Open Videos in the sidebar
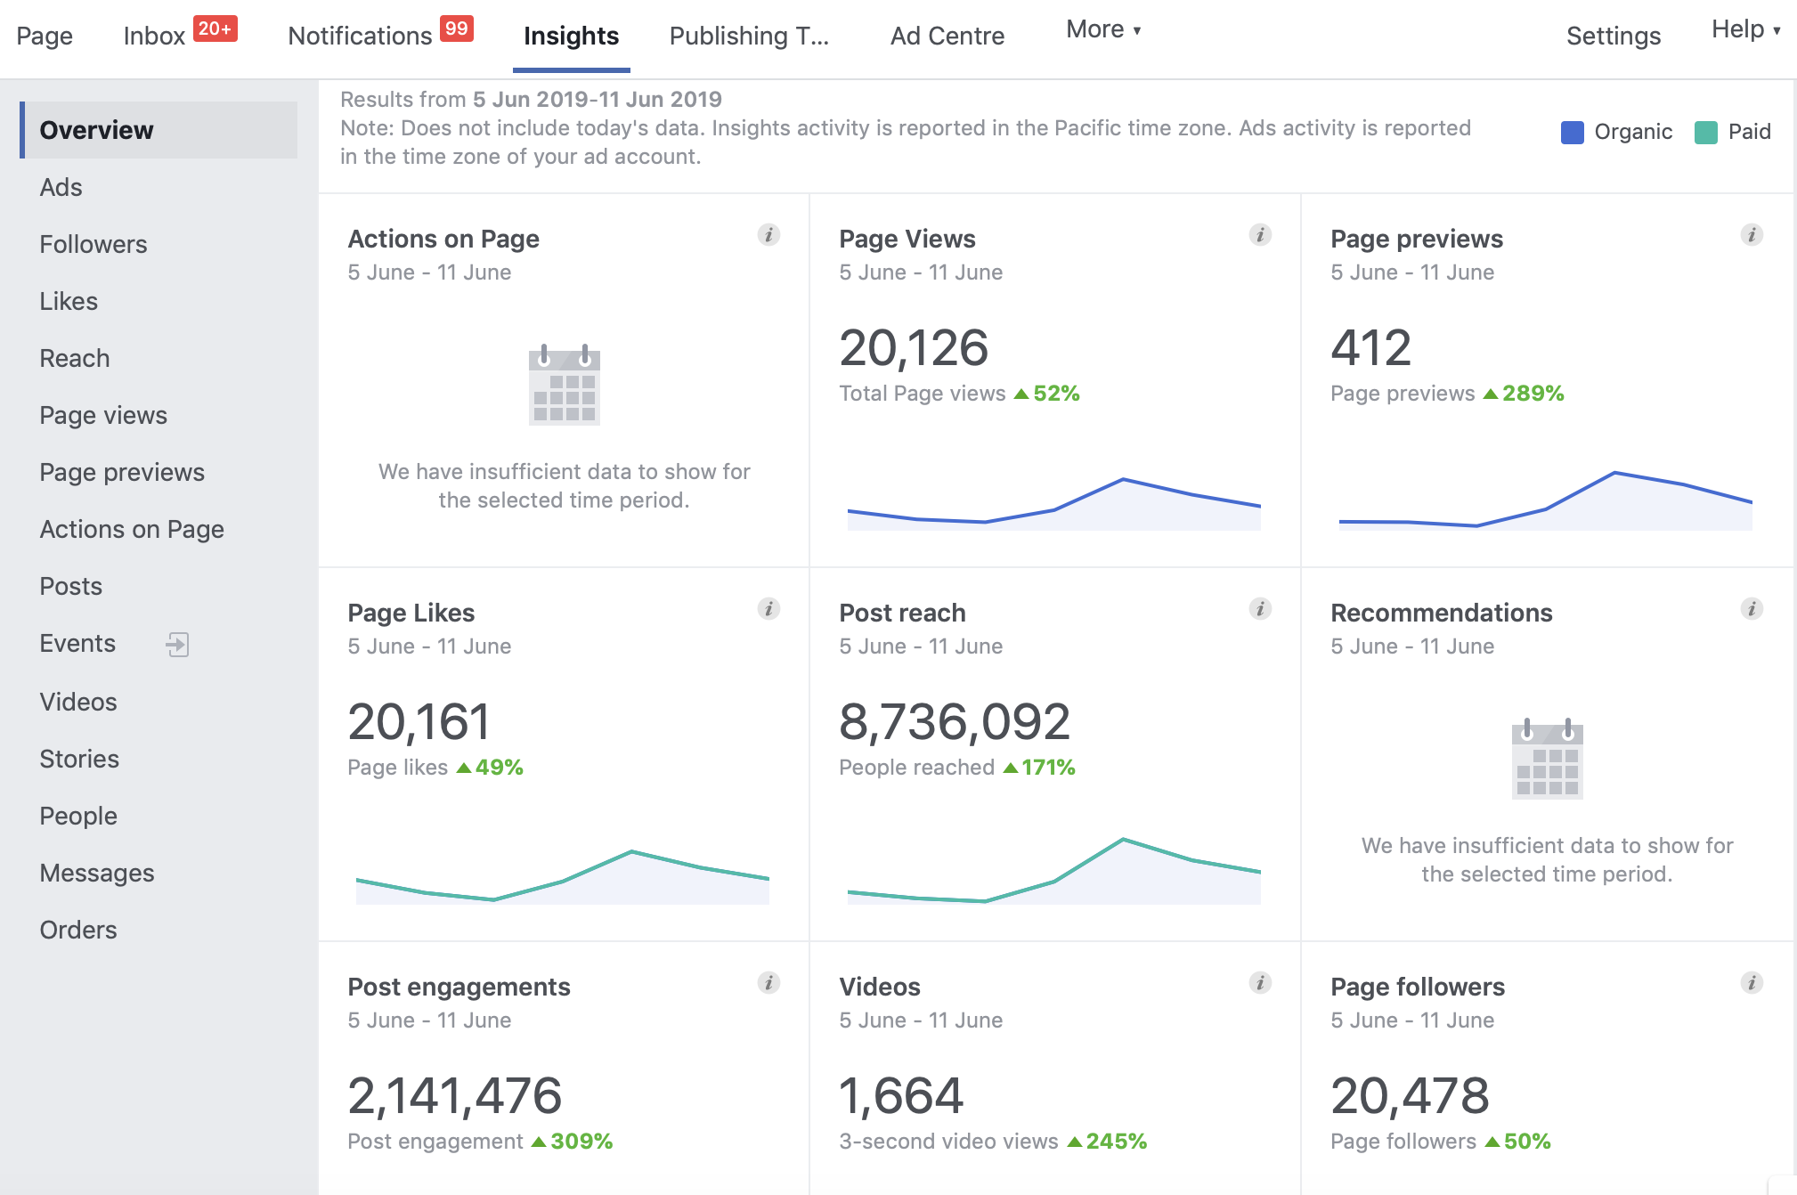Screen dimensions: 1797x1195 pyautogui.click(x=78, y=702)
